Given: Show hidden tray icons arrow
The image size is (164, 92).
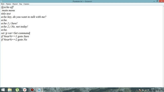Looking at the screenshot, I should (137, 90).
